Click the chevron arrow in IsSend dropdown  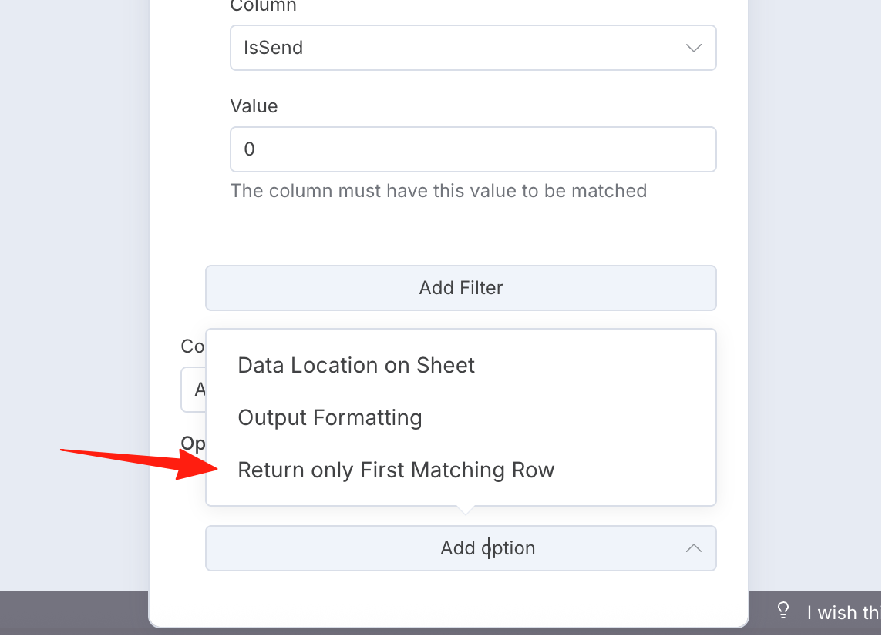click(x=694, y=48)
